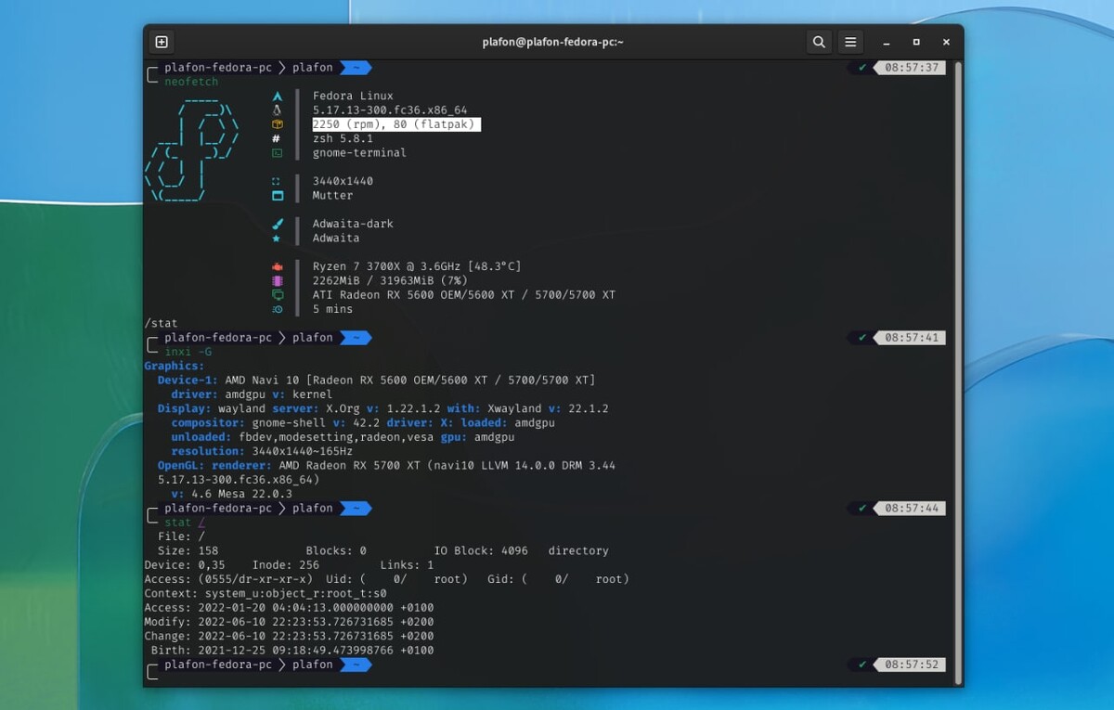Click the Context: system_u:object_r:root_t:s0 line

[266, 593]
